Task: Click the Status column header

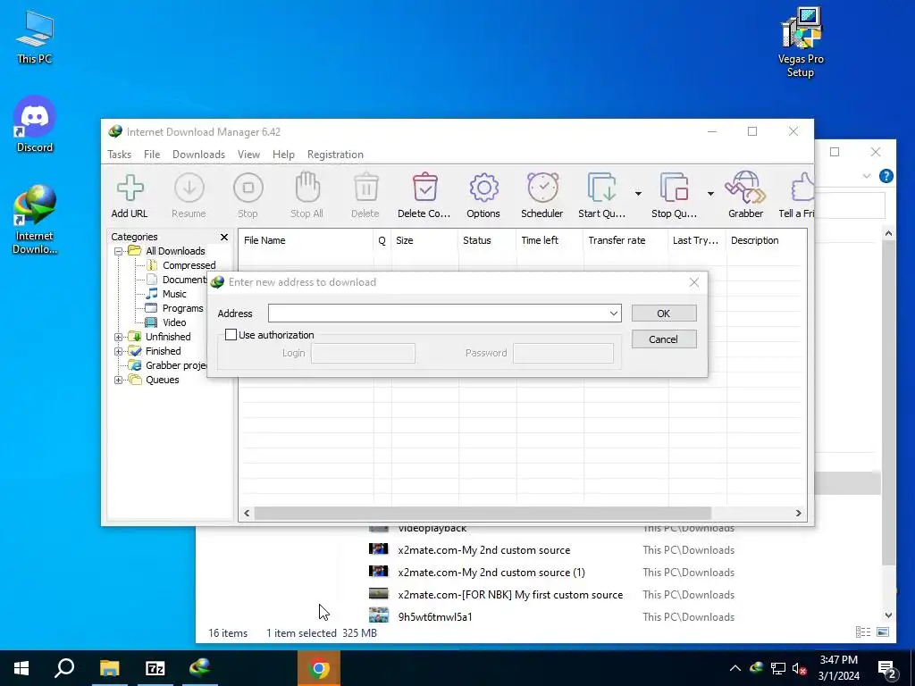Action: coord(487,240)
